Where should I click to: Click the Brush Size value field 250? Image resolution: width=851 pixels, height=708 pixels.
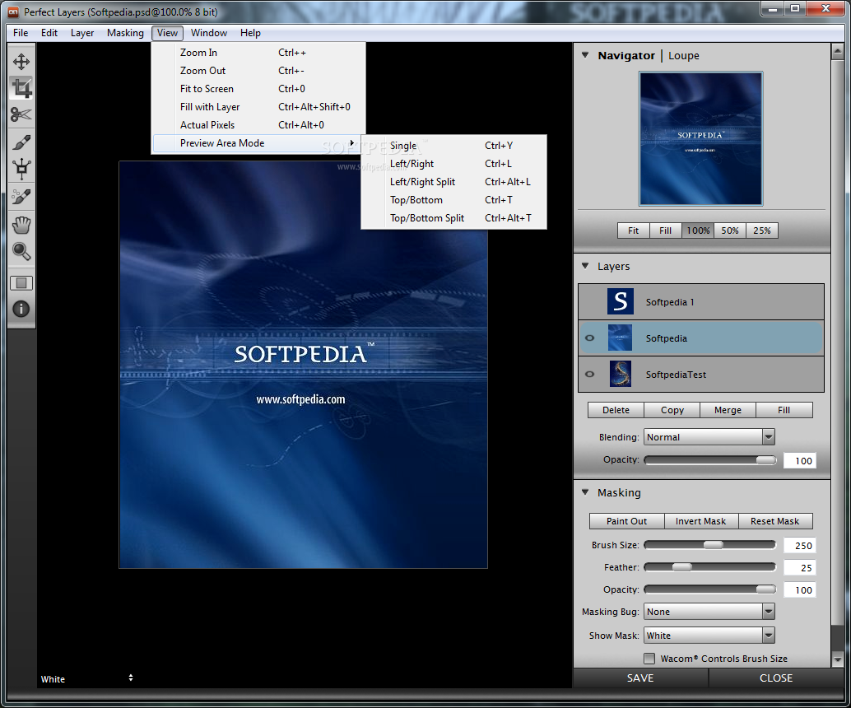coord(800,546)
